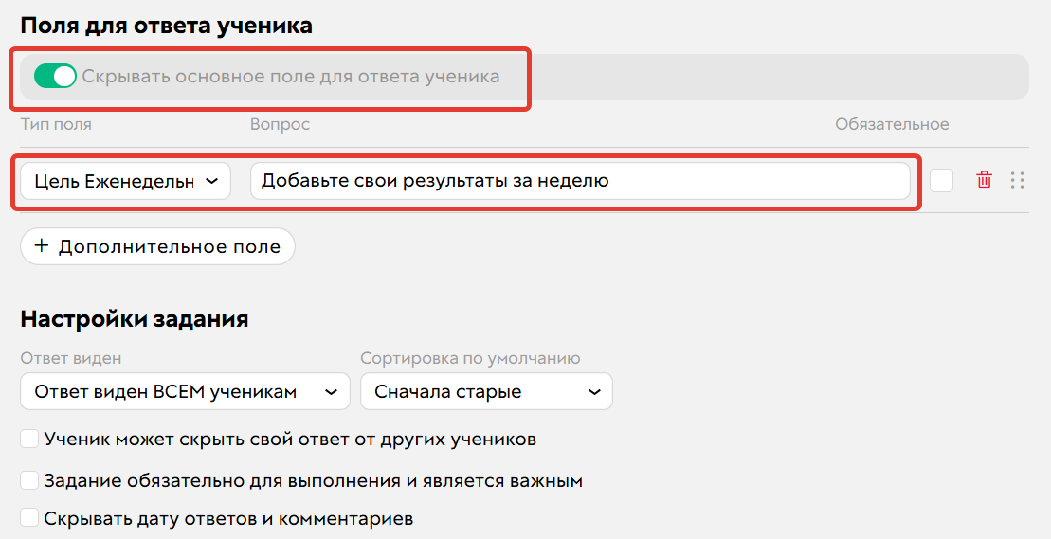
Task: Edit the question text 'Добавьте свои результаты за неделю'
Action: 580,181
